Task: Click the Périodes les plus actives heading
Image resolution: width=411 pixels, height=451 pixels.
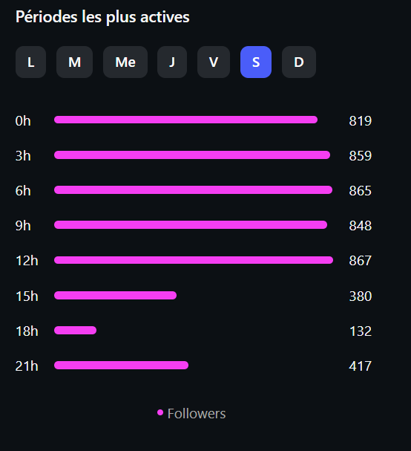Action: [x=102, y=17]
